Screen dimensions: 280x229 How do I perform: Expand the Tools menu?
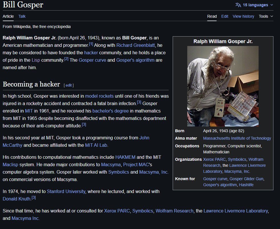[266, 16]
